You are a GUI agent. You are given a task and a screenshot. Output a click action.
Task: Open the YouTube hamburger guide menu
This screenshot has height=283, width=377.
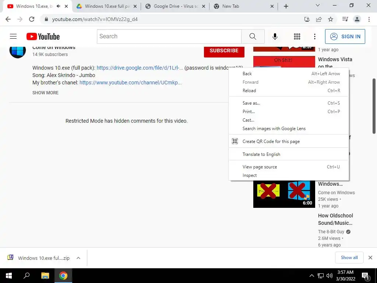[x=13, y=36]
